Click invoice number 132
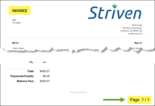Screen dimensions: 155x106 tap(14, 20)
